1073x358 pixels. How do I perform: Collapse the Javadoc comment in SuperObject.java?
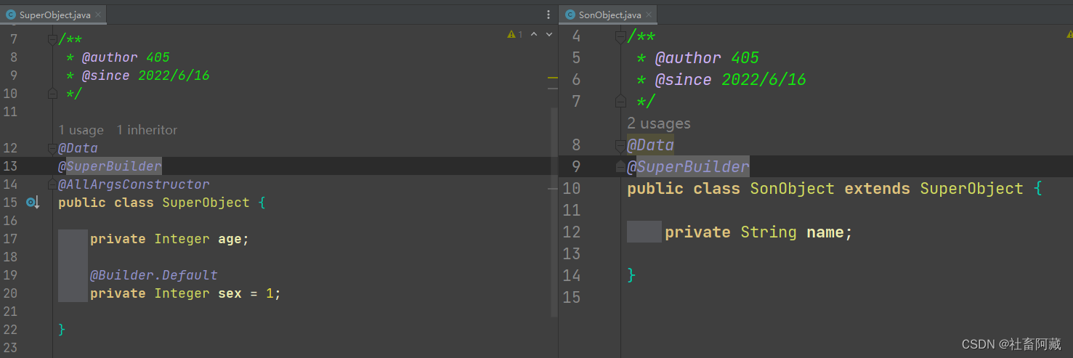click(x=52, y=39)
